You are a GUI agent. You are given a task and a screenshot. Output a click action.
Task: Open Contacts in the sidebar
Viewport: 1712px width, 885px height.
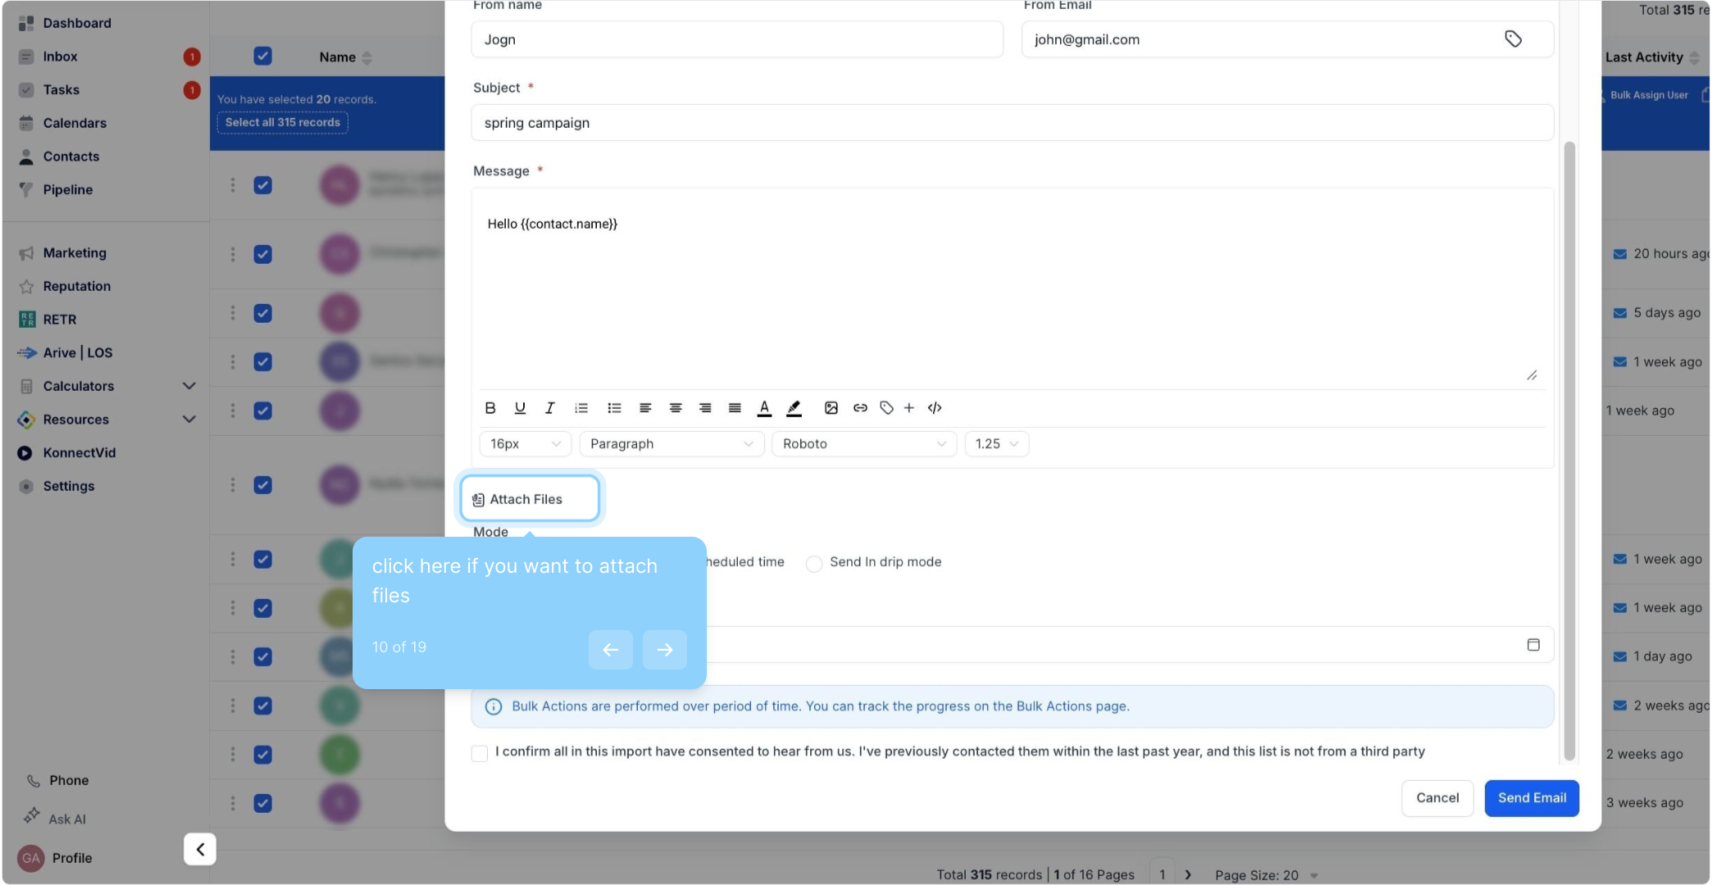71,157
